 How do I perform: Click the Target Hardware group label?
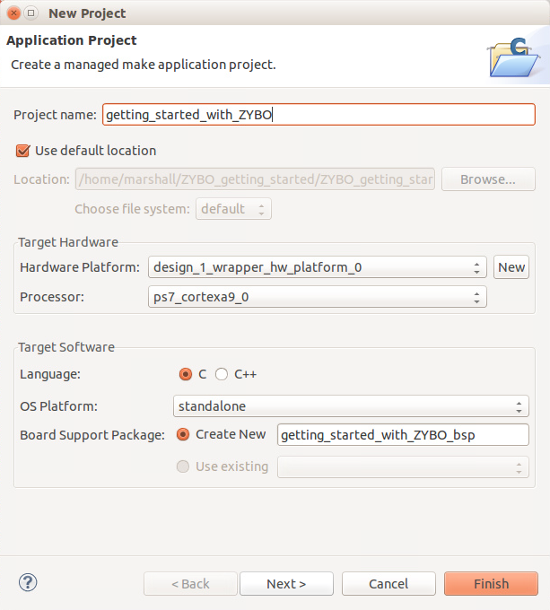pos(68,242)
